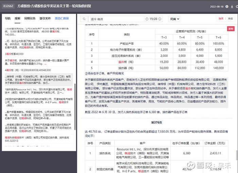This screenshot has width=238, height=173.
Task: Switch to the 援引文件 tab
Action: coord(45,18)
